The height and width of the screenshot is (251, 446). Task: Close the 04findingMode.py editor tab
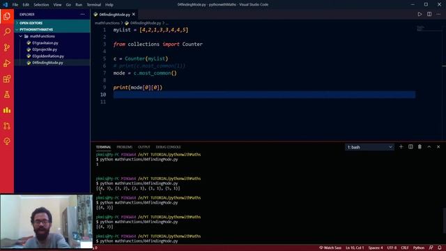(134, 14)
